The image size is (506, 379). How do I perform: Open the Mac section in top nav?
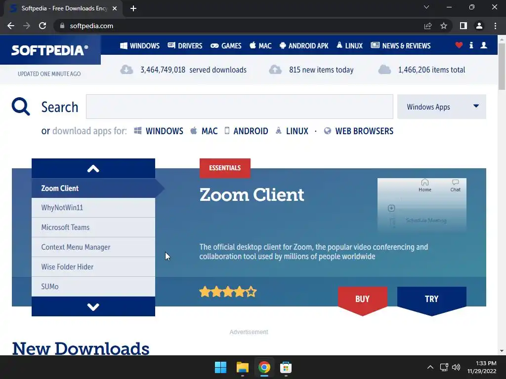[x=260, y=46]
